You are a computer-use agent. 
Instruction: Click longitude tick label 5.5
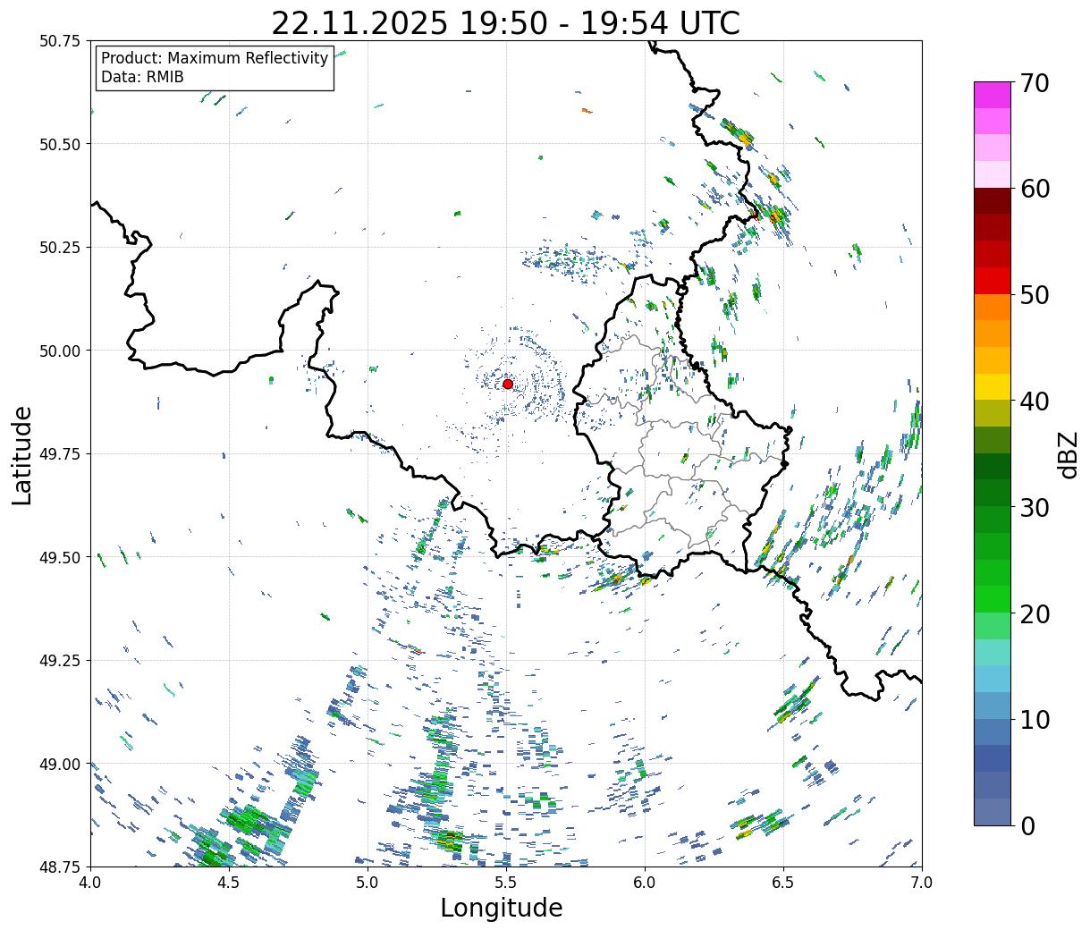(506, 882)
